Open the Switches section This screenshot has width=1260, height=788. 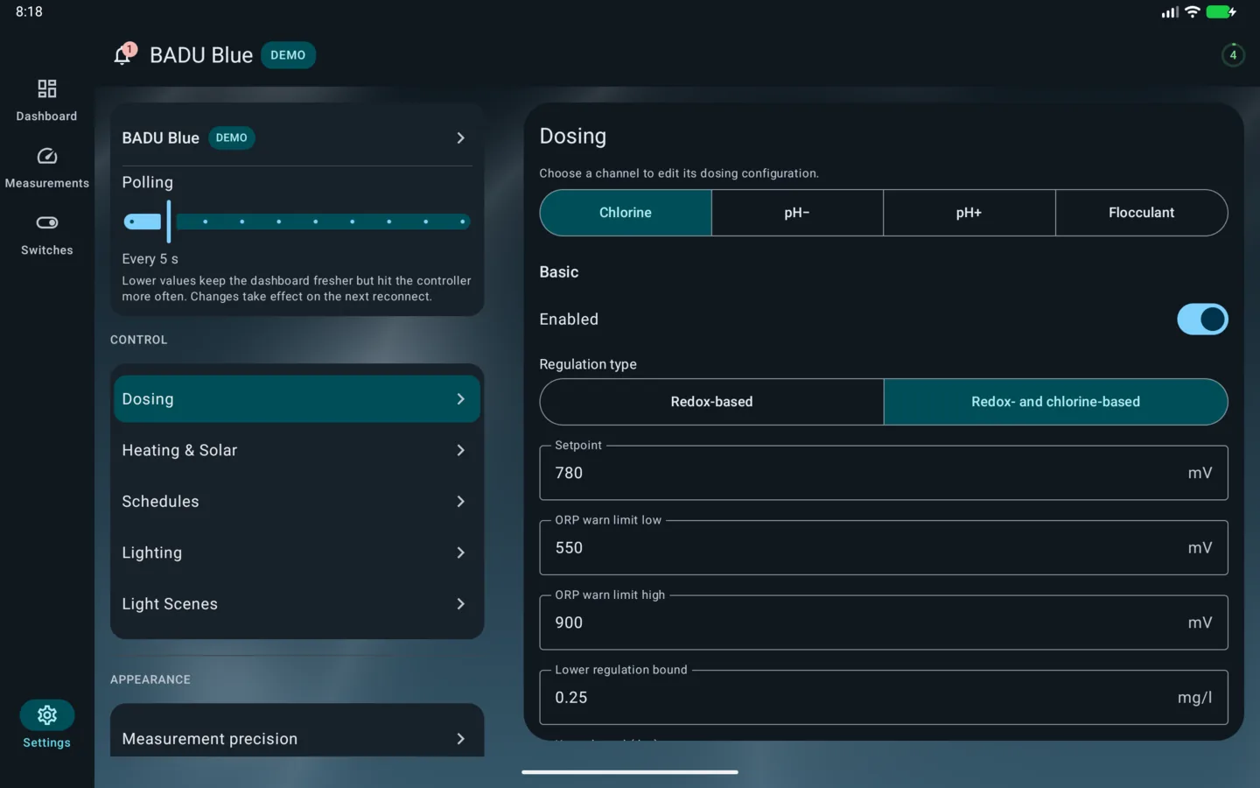46,236
